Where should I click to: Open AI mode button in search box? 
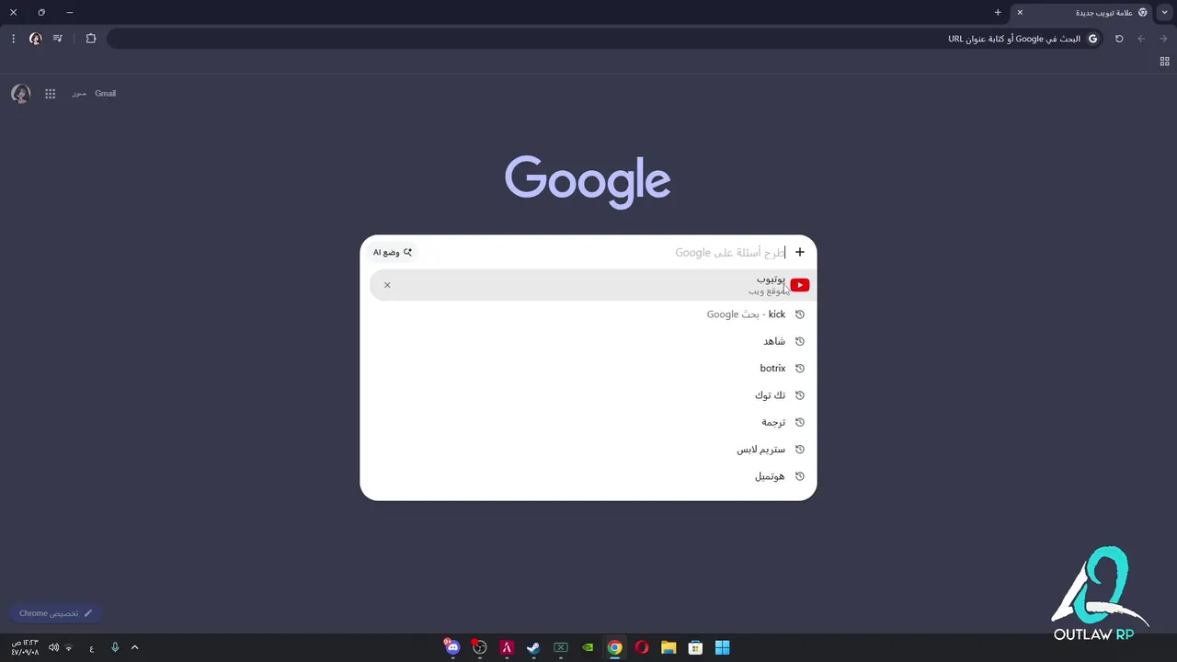click(x=393, y=252)
